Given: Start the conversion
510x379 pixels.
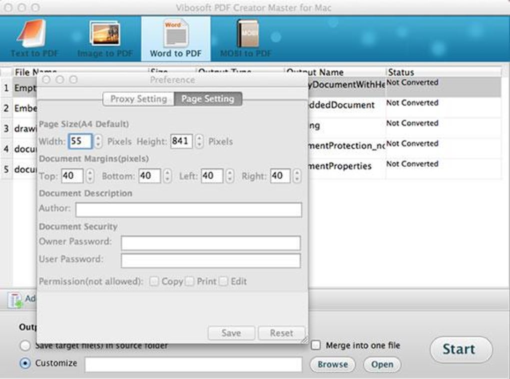Looking at the screenshot, I should [x=461, y=349].
